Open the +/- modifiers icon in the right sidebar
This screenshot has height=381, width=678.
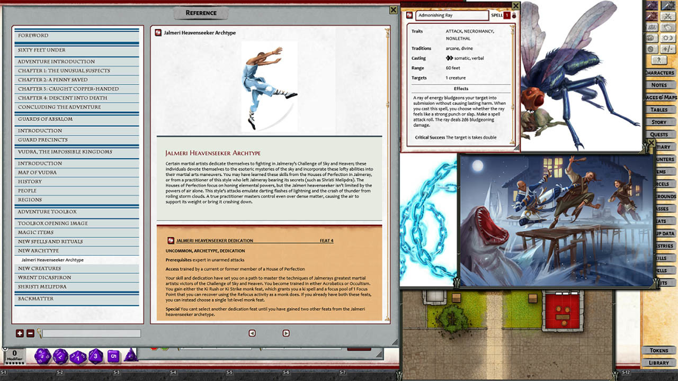[668, 48]
